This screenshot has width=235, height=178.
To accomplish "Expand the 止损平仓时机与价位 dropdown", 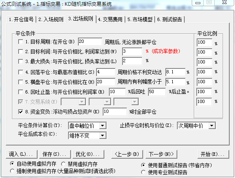I will pos(196,126).
